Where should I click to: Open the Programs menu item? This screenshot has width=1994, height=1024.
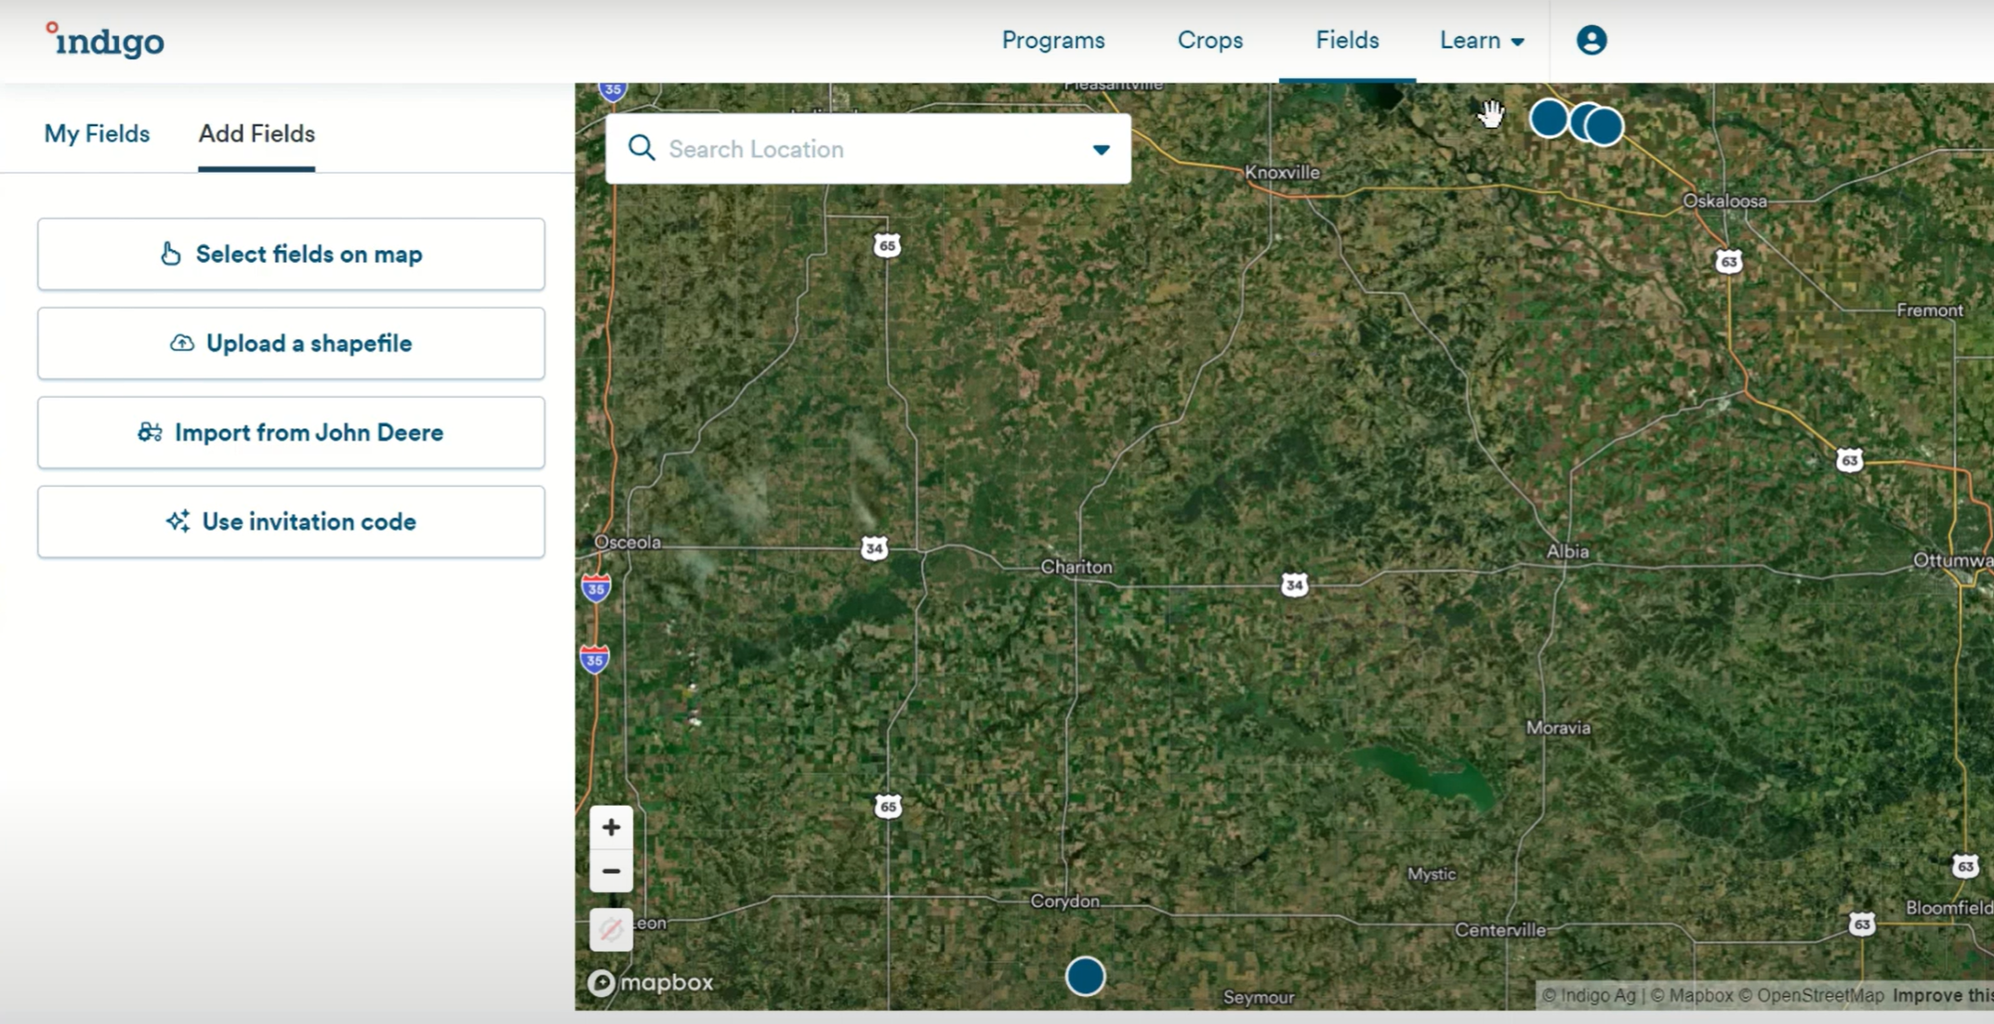pos(1053,40)
